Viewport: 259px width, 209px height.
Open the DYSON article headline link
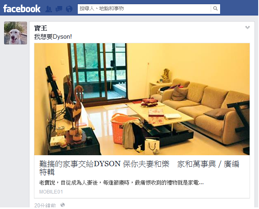tap(139, 168)
